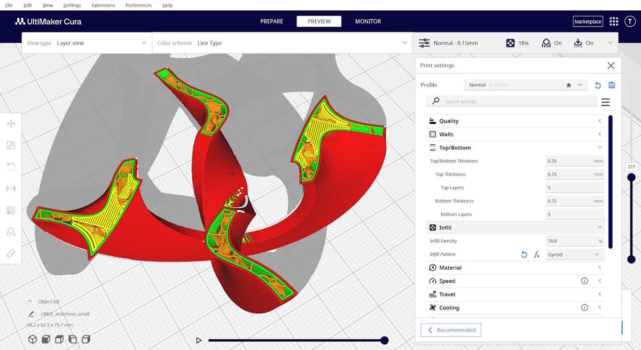Open the Edit menu
The width and height of the screenshot is (641, 350).
28,5
